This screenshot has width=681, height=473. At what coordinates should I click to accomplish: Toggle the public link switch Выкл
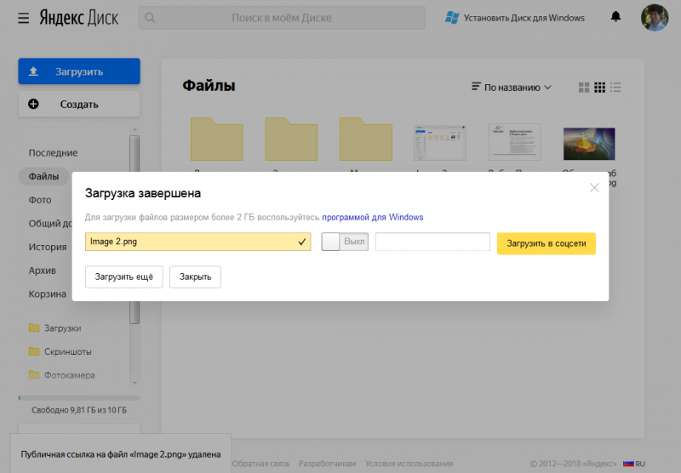(344, 242)
